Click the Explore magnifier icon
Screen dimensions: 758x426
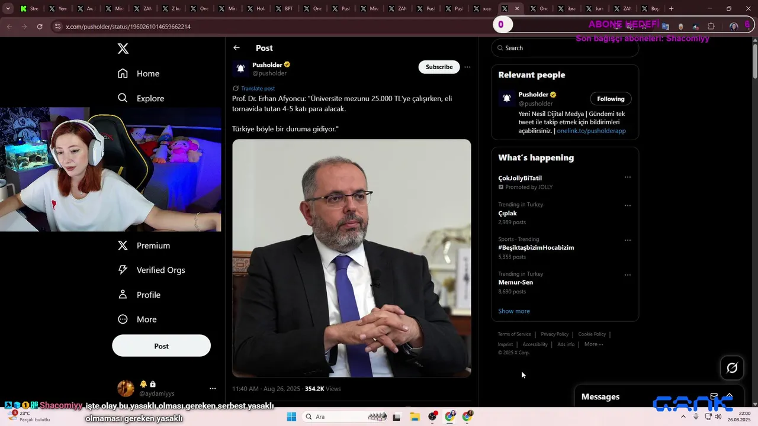pyautogui.click(x=123, y=98)
